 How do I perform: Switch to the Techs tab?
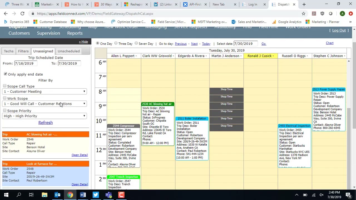pyautogui.click(x=9, y=51)
